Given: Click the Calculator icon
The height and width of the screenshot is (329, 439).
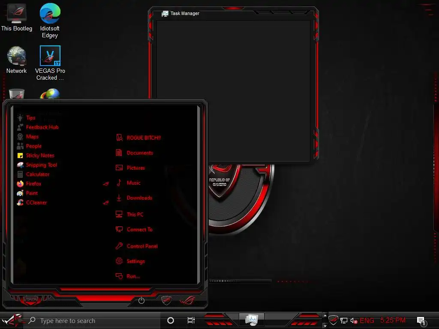Looking at the screenshot, I should [x=20, y=174].
